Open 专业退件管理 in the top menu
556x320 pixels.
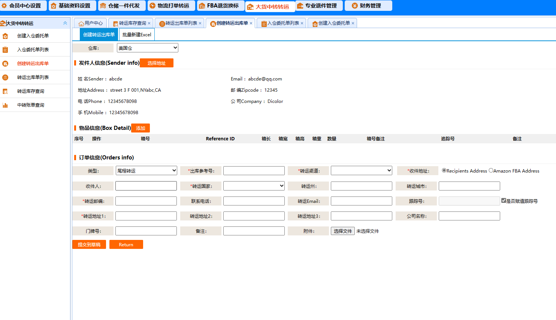319,6
